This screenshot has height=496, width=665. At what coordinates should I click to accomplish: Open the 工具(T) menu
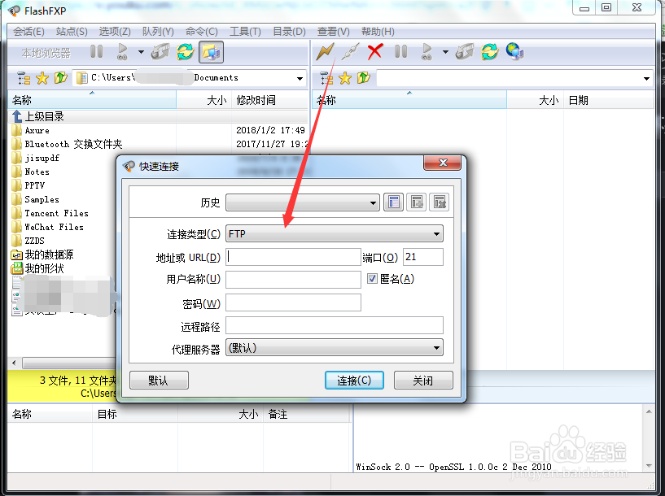tap(245, 32)
